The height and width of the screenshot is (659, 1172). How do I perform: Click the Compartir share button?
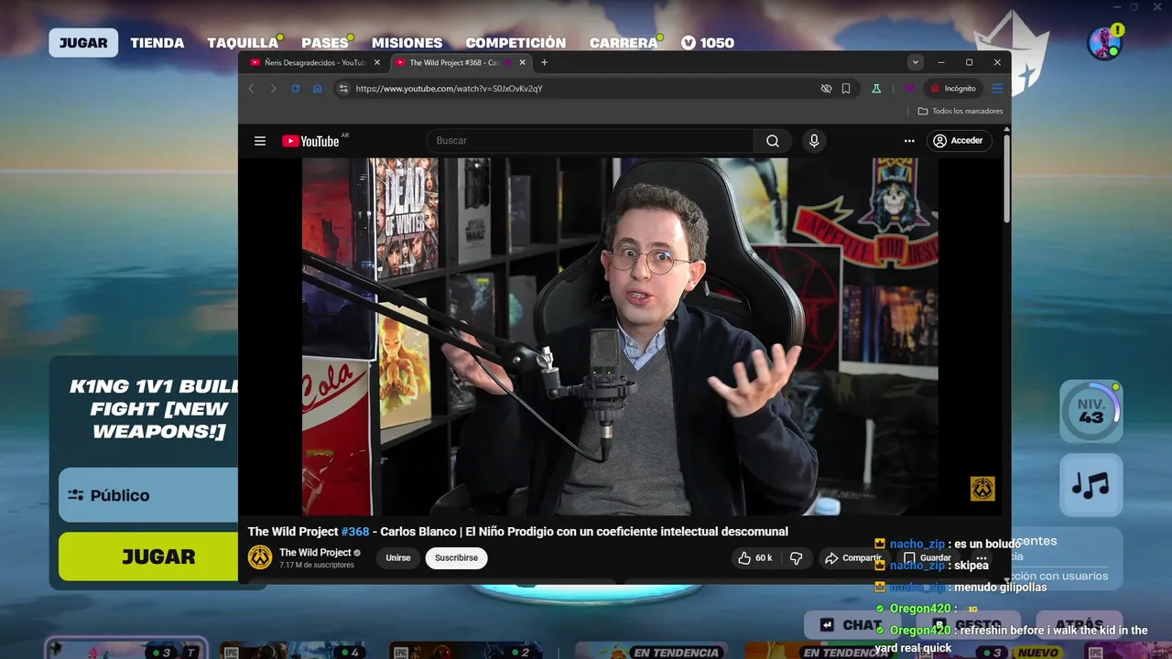coord(852,557)
